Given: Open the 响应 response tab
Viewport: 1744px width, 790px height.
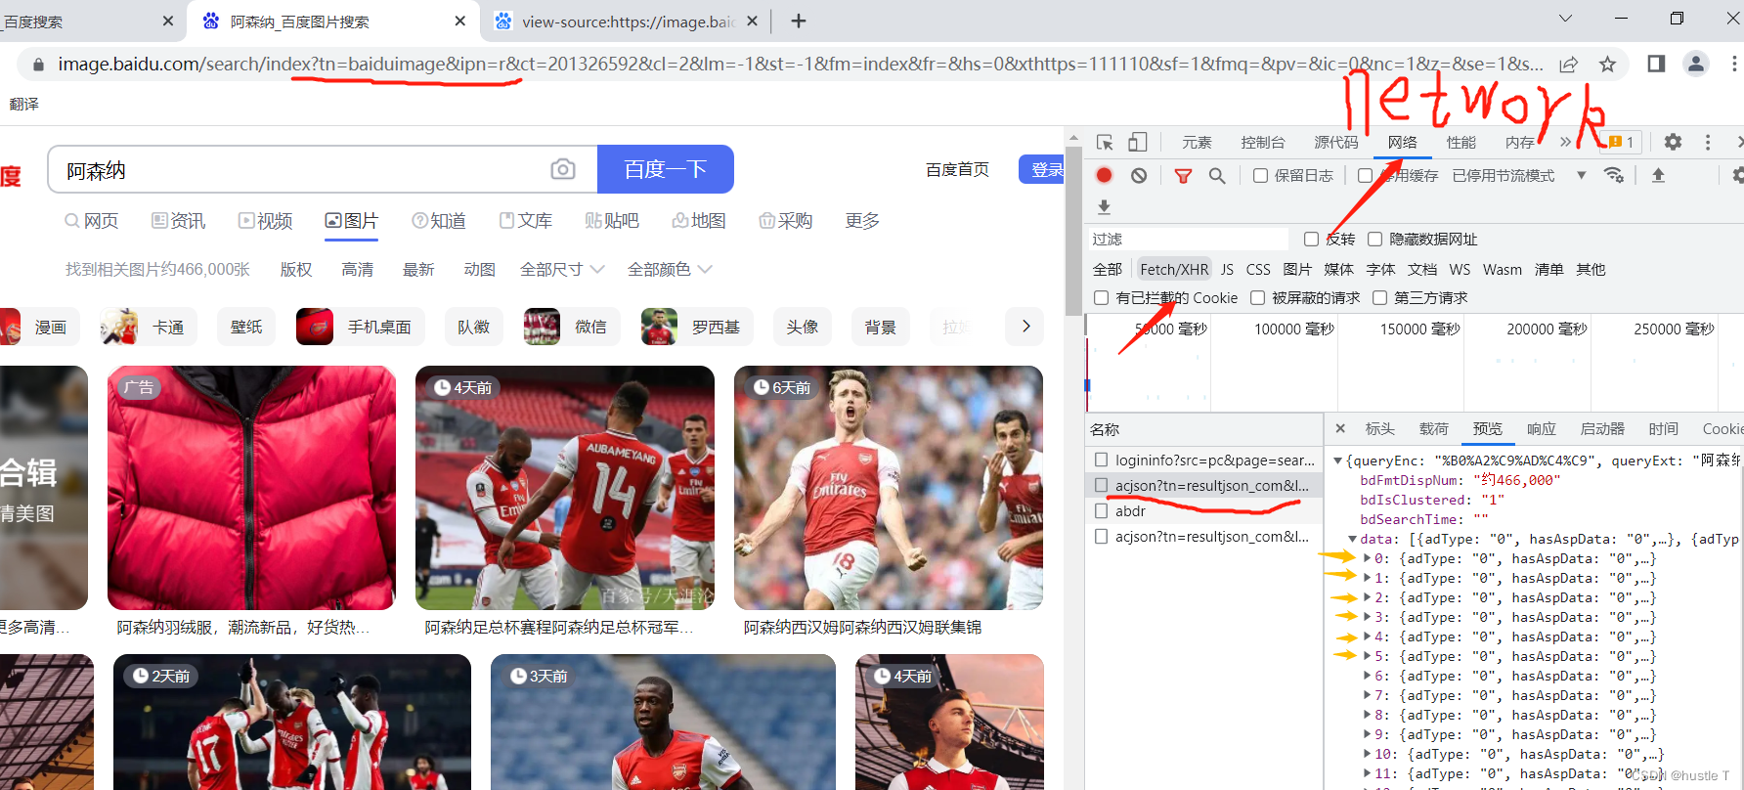Looking at the screenshot, I should coord(1542,428).
